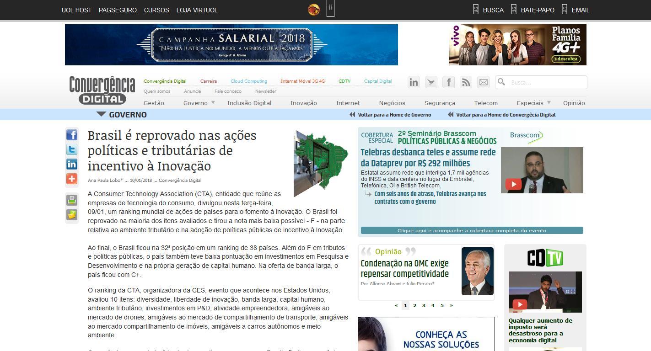
Task: Visit the Facebook page from the header icon
Action: pyautogui.click(x=448, y=82)
